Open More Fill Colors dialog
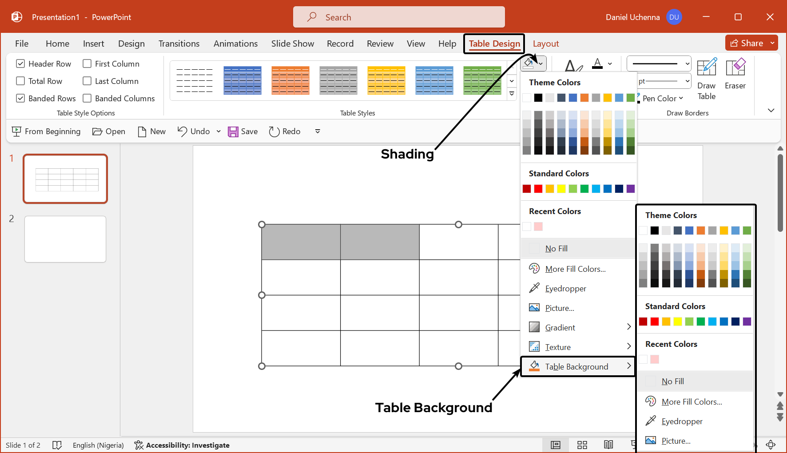The height and width of the screenshot is (453, 787). coord(575,269)
